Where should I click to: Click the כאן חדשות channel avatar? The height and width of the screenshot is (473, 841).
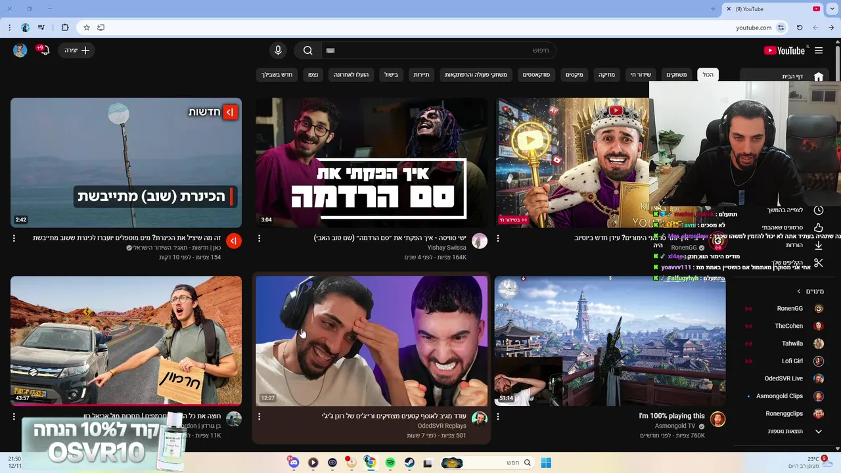click(234, 241)
